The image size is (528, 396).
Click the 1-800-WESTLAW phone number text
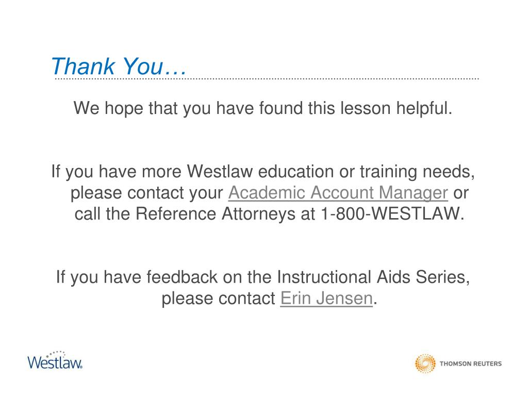392,214
